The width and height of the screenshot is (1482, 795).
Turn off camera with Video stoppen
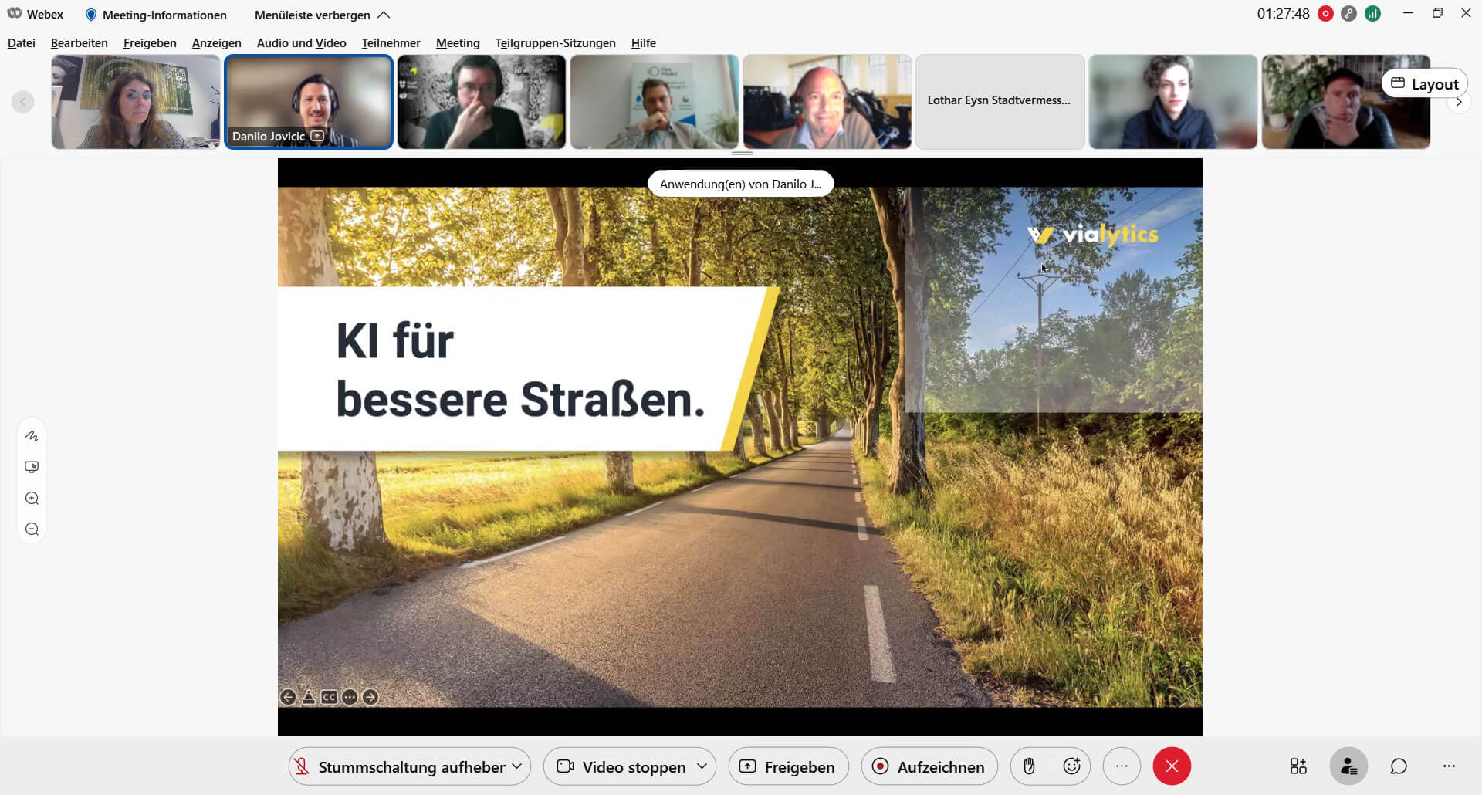(x=622, y=766)
